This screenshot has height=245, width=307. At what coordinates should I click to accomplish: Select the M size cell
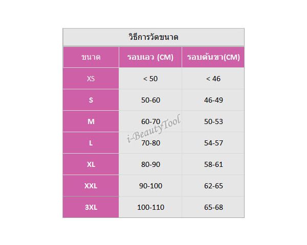[91, 121]
